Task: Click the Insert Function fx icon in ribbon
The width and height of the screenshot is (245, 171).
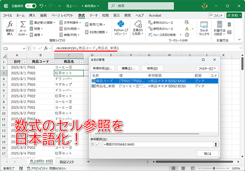Action: 10,24
